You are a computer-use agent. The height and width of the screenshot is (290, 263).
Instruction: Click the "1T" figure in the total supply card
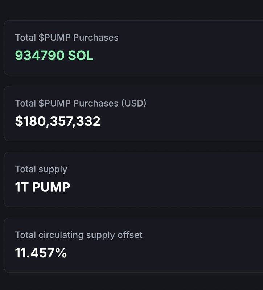[21, 187]
